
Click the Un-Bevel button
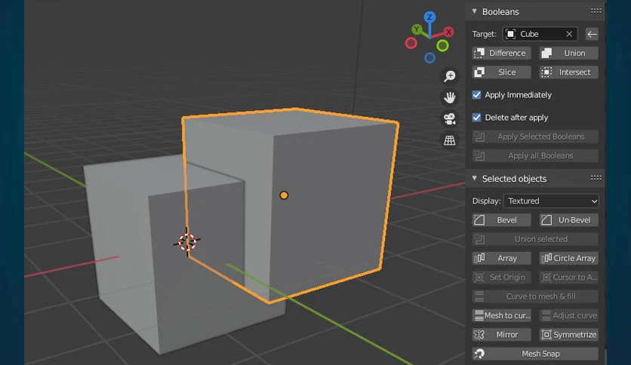click(568, 220)
